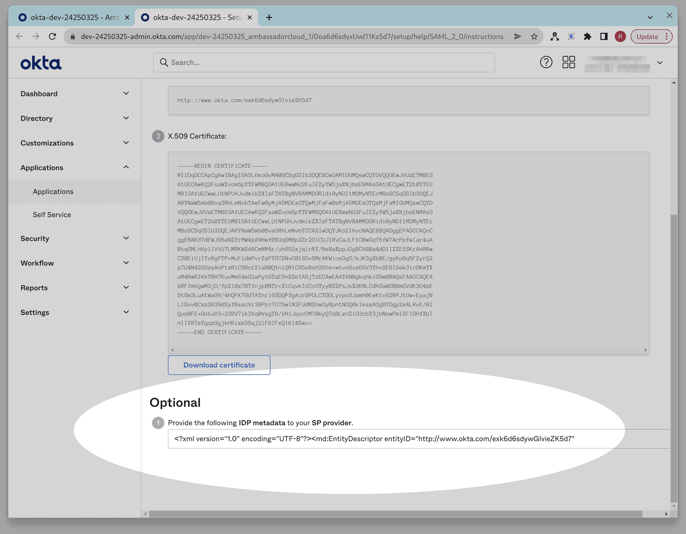Click the browser forward arrow
This screenshot has height=534, width=686.
[36, 36]
